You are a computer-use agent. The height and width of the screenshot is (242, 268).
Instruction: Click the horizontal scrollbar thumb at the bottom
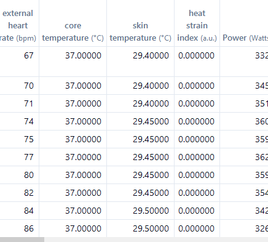click(x=22, y=240)
